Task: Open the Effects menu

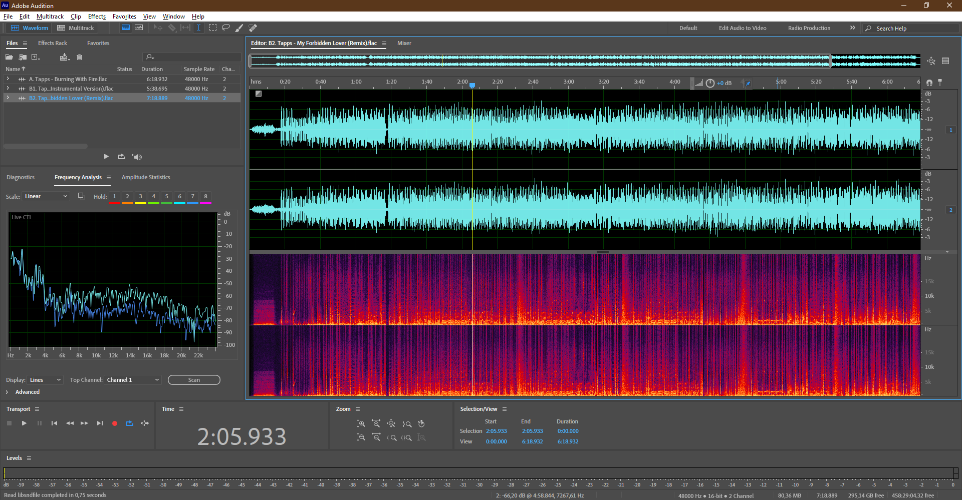Action: coord(97,17)
